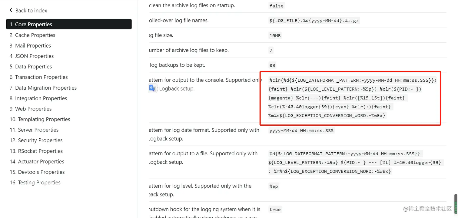
Task: Go to 14. Actuator Properties
Action: pyautogui.click(x=37, y=161)
